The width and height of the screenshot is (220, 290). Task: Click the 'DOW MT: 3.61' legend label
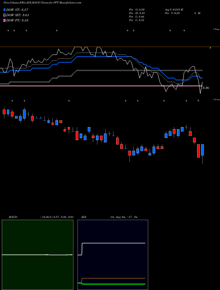(x=18, y=15)
